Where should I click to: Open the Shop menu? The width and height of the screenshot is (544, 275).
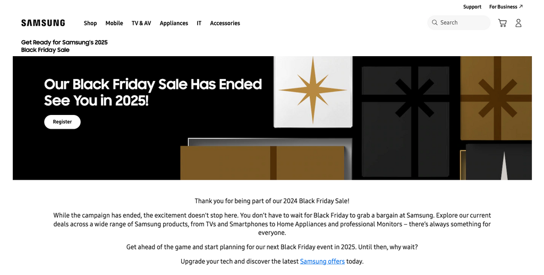click(90, 23)
